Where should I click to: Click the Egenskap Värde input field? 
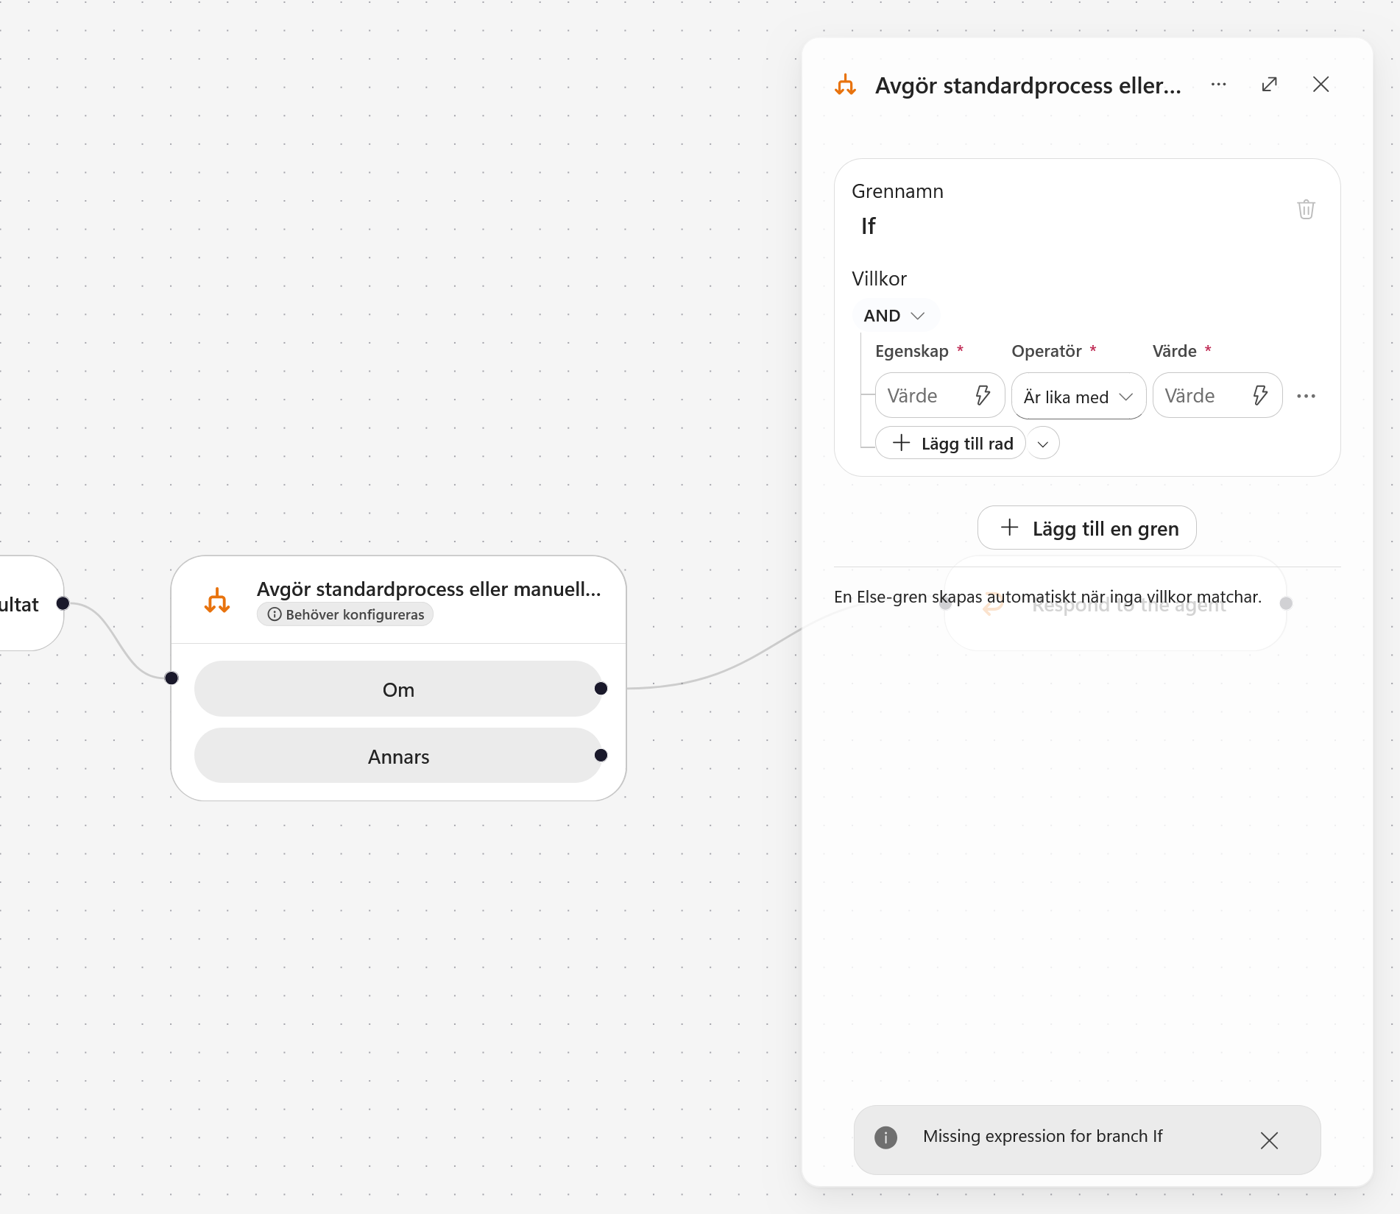coord(940,396)
